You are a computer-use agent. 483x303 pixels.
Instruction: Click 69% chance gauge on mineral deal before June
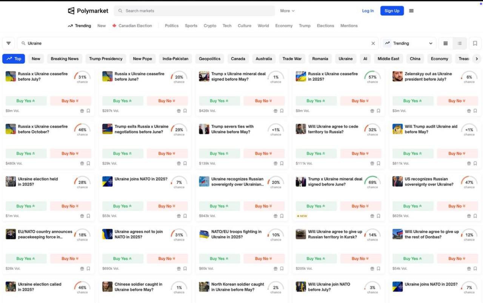372,182
